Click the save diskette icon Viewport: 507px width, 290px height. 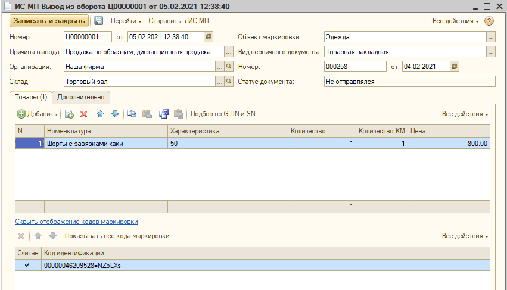pyautogui.click(x=98, y=21)
